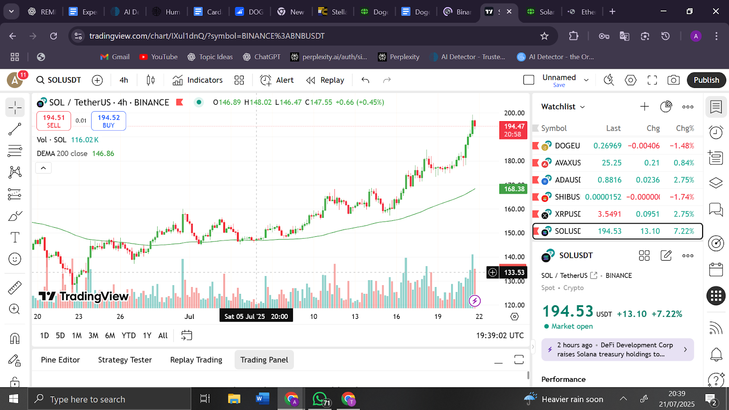
Task: Activate the zoom in tool
Action: (15, 309)
